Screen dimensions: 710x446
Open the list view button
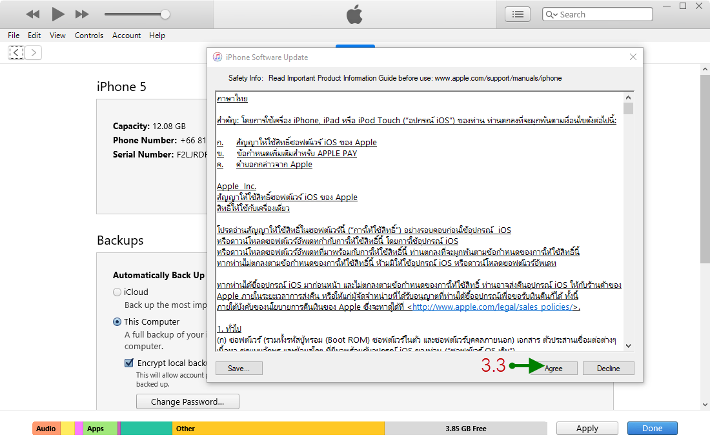pyautogui.click(x=518, y=14)
